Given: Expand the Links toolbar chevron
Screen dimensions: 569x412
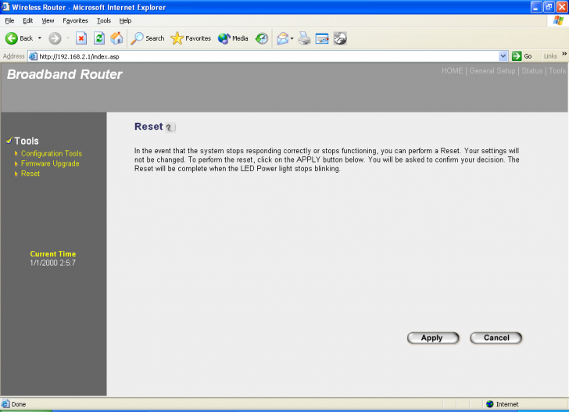Looking at the screenshot, I should [x=564, y=54].
